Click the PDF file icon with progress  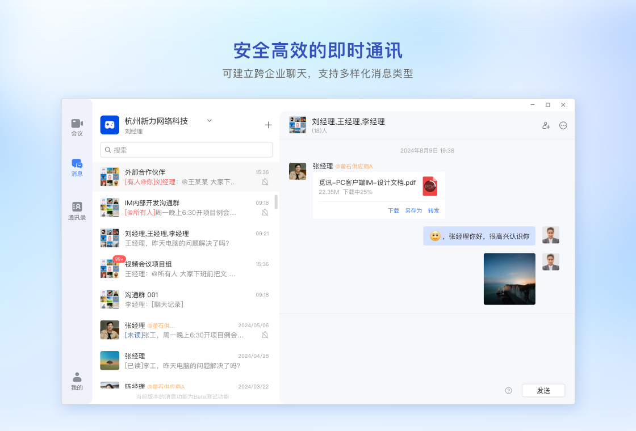tap(430, 187)
